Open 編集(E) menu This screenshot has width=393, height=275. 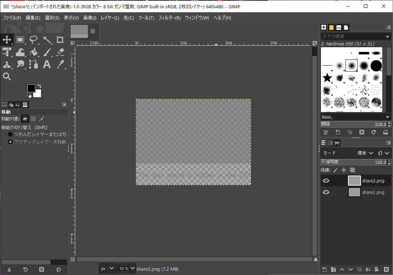pyautogui.click(x=33, y=18)
